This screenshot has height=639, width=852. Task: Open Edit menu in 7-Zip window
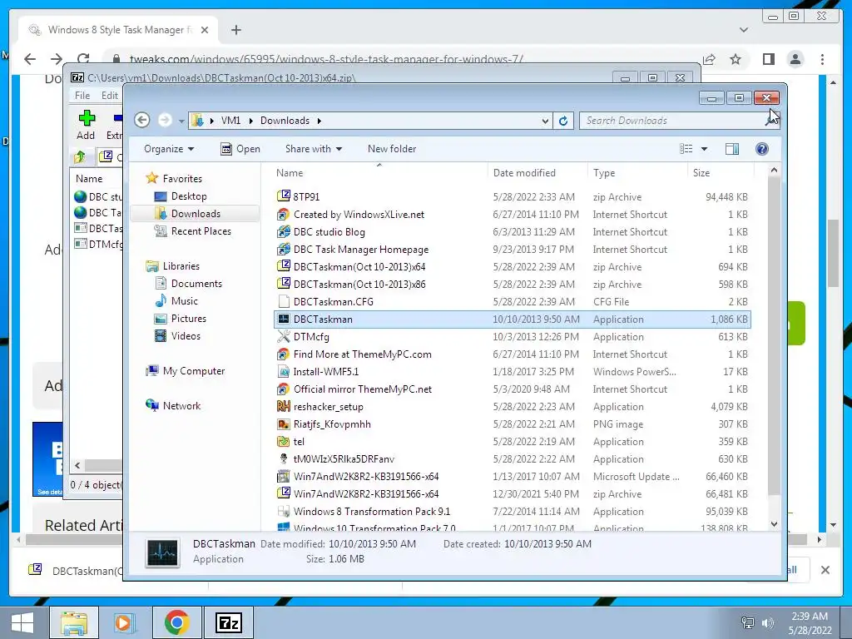109,95
